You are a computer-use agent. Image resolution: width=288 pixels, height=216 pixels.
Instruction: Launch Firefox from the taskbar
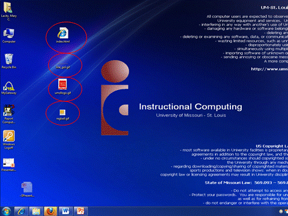(51, 211)
